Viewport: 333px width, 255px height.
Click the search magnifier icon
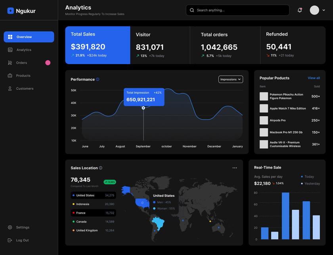pyautogui.click(x=191, y=10)
